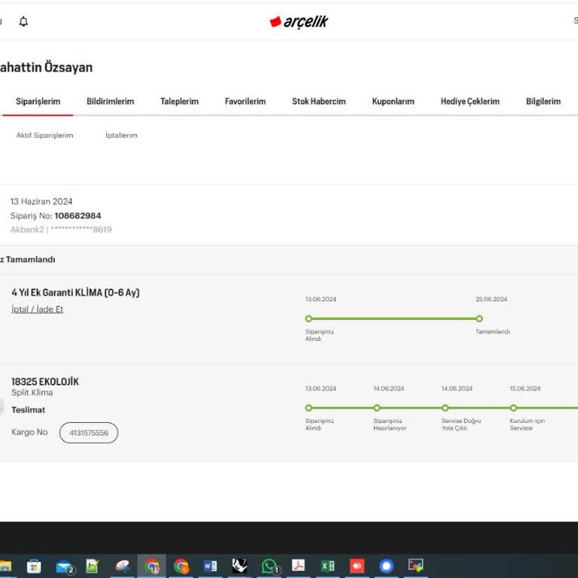Click the İptal / İade Et link
Image resolution: width=578 pixels, height=578 pixels.
[37, 309]
